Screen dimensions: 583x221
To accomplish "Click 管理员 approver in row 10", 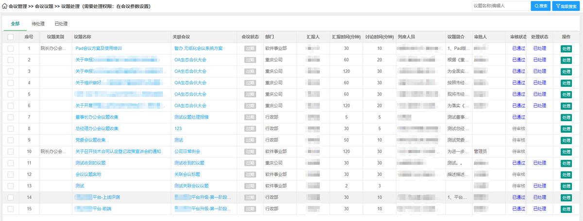I will 481,152.
